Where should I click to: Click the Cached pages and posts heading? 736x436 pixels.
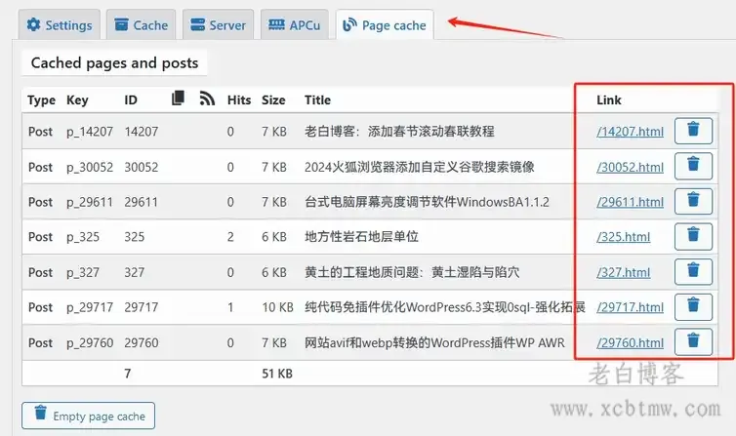(114, 62)
